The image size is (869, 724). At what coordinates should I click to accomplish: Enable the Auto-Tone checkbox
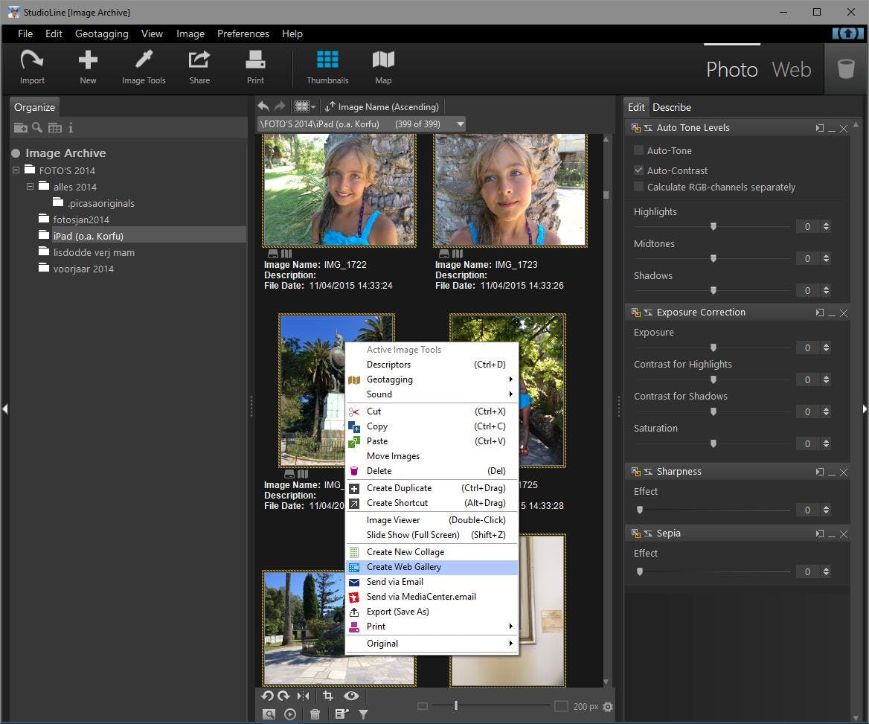638,150
